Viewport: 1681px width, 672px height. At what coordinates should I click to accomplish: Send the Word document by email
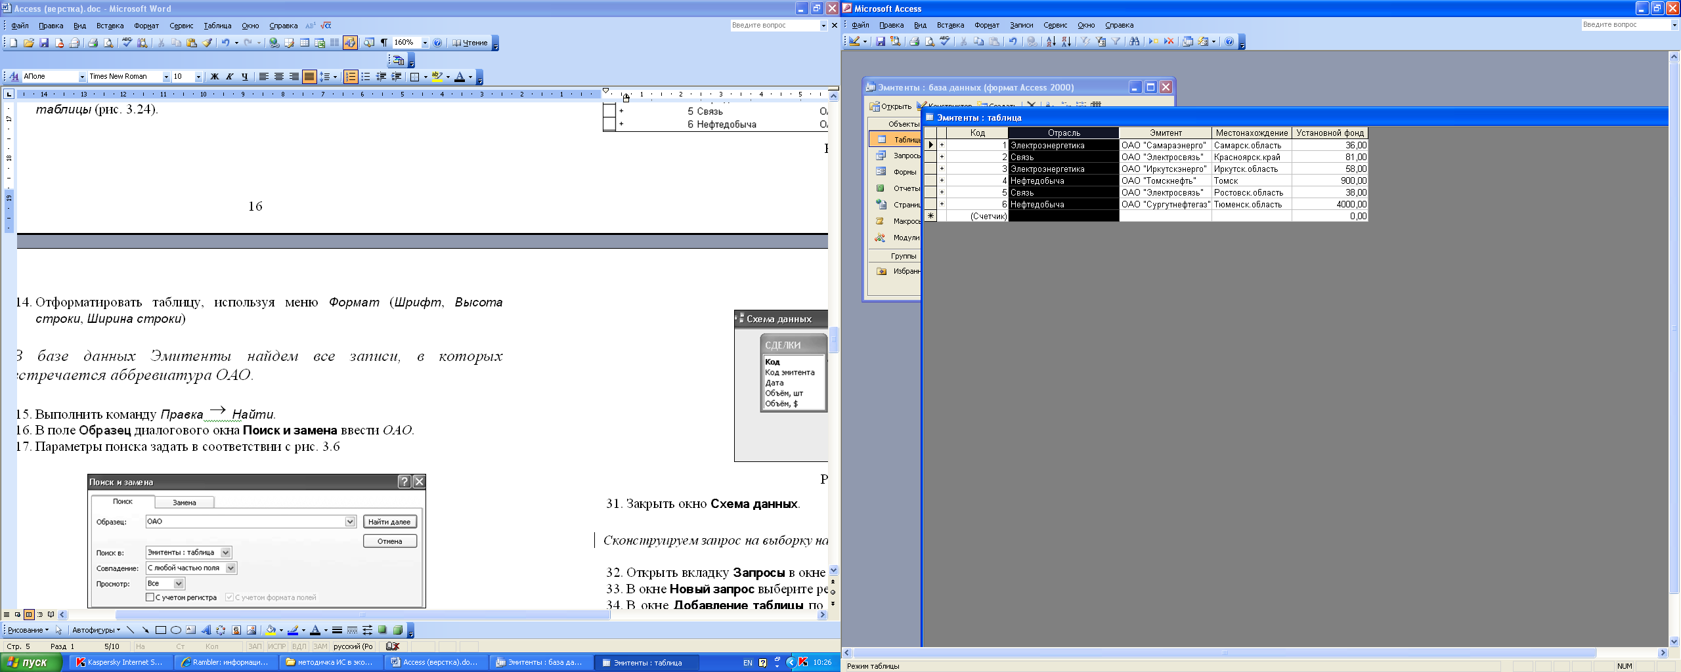75,43
